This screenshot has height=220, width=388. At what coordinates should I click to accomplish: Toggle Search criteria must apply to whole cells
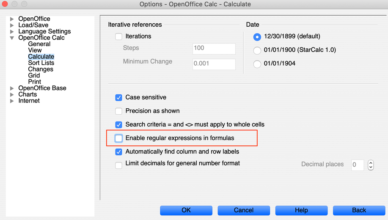pos(118,124)
